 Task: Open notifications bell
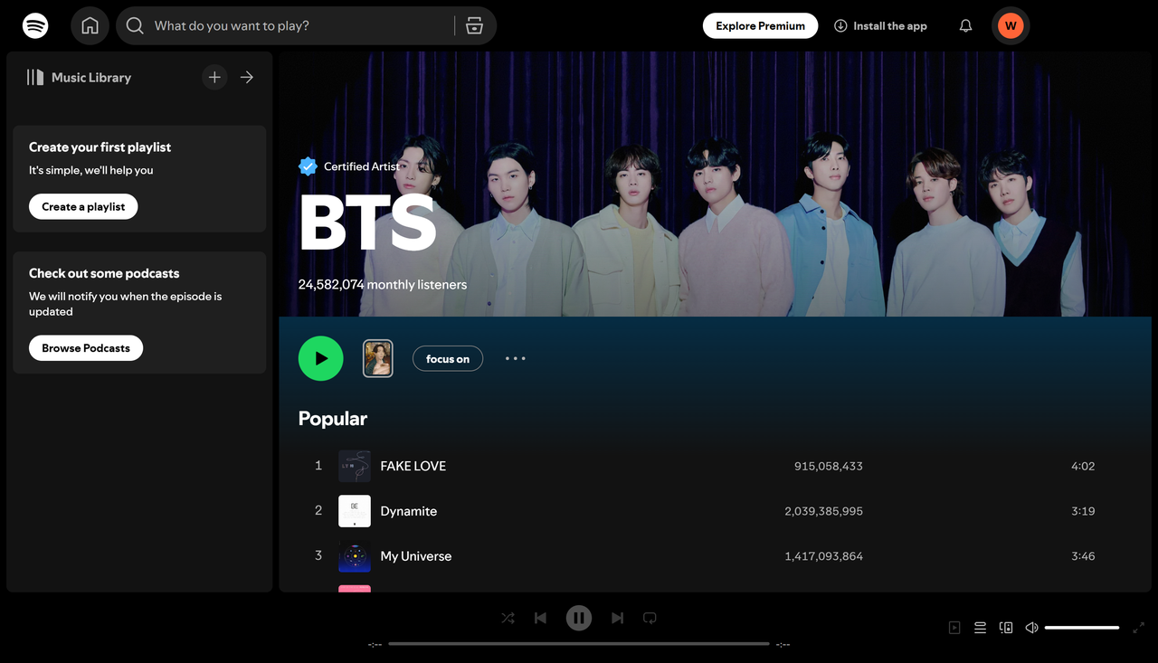tap(965, 26)
